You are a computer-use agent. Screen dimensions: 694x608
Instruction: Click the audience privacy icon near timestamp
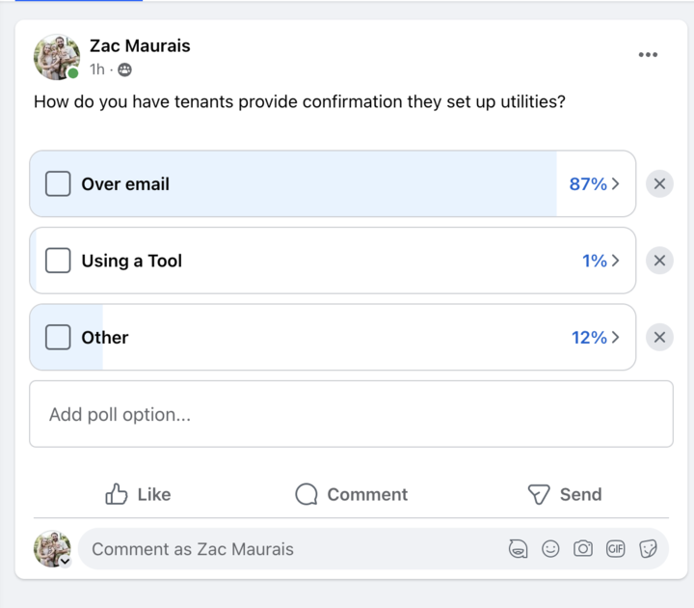click(124, 69)
